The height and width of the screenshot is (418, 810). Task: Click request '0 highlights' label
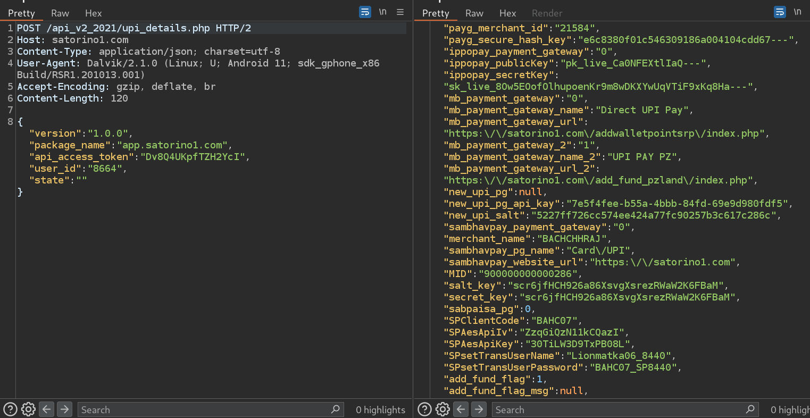[x=380, y=410]
